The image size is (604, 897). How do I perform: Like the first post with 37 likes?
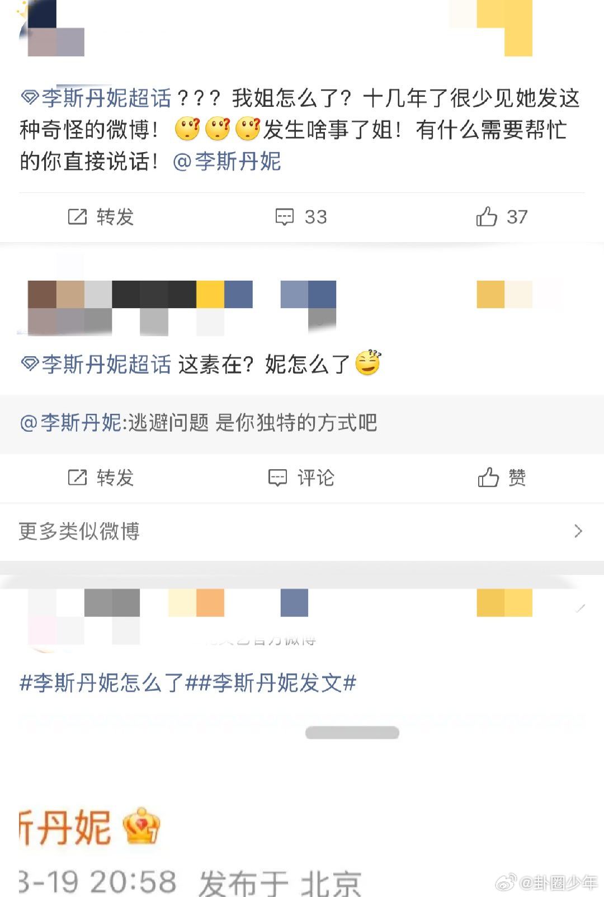[502, 217]
